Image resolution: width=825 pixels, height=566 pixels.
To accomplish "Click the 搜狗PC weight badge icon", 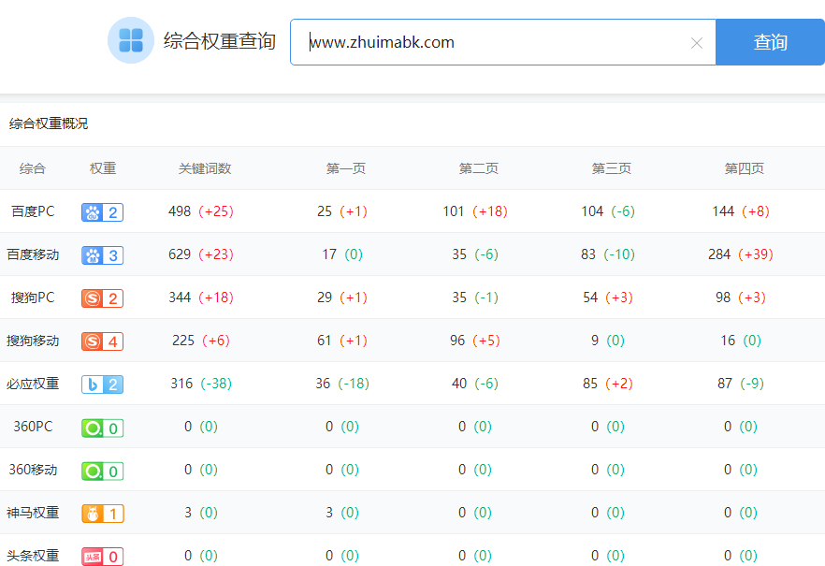I will coord(103,298).
